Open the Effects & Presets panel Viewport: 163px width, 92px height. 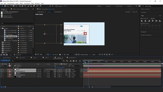pyautogui.click(x=145, y=9)
